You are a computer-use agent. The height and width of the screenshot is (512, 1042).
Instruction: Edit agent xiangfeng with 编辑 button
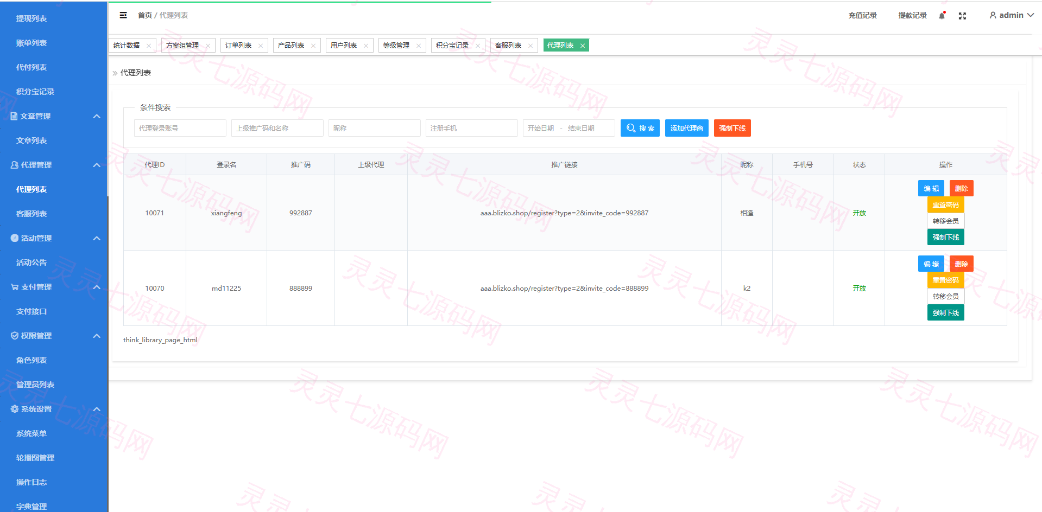pyautogui.click(x=931, y=188)
